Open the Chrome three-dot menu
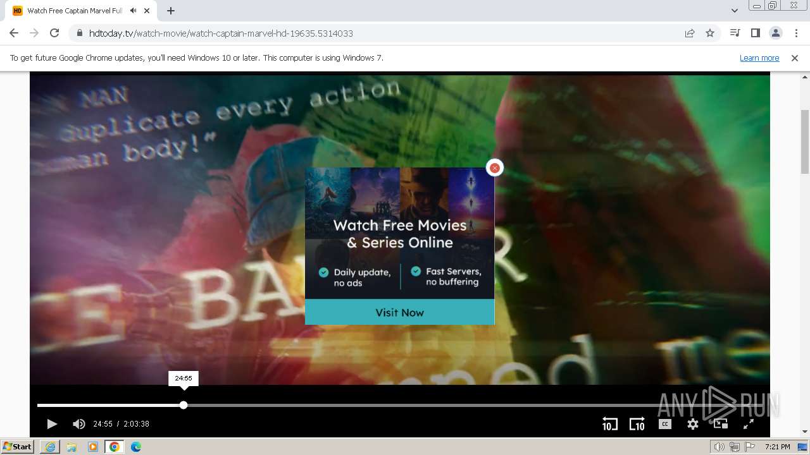810x455 pixels. coord(796,33)
